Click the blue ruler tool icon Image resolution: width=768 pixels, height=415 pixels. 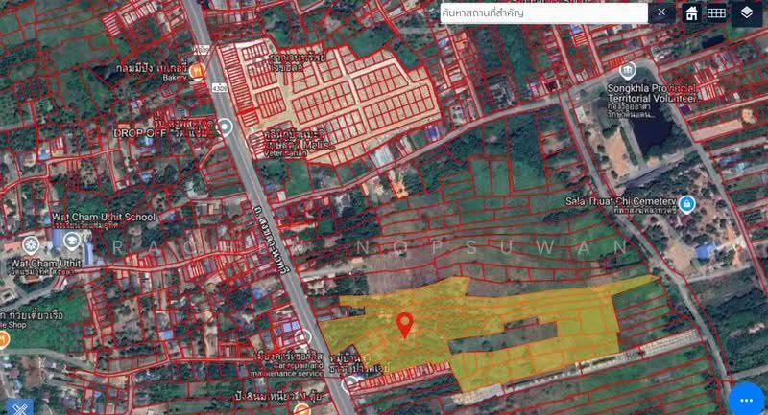coord(18,407)
